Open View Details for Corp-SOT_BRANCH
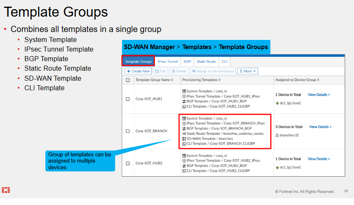The image size is (354, 205). 320,127
